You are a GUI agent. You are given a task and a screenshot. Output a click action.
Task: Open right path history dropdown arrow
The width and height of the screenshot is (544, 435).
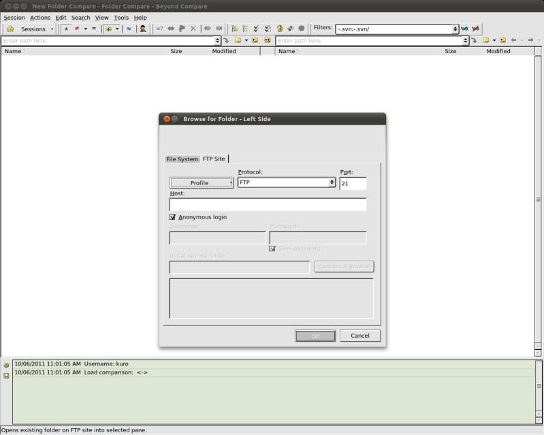pyautogui.click(x=465, y=41)
